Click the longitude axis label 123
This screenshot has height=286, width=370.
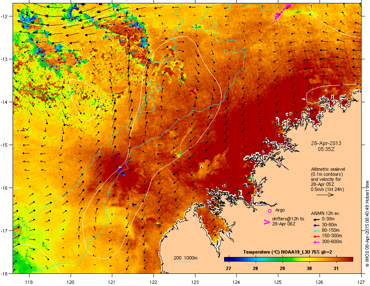[195, 282]
